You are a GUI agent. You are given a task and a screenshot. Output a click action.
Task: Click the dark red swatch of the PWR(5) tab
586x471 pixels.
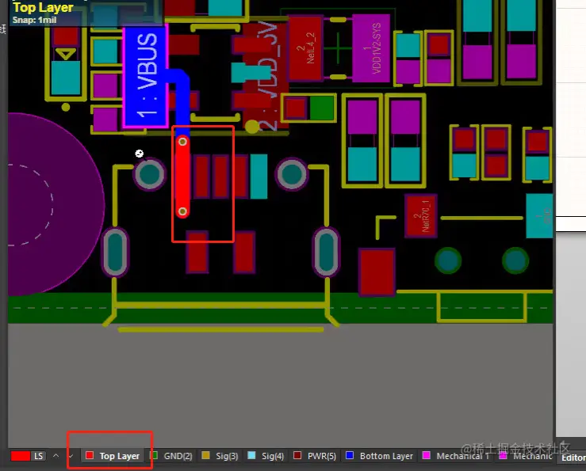point(297,455)
